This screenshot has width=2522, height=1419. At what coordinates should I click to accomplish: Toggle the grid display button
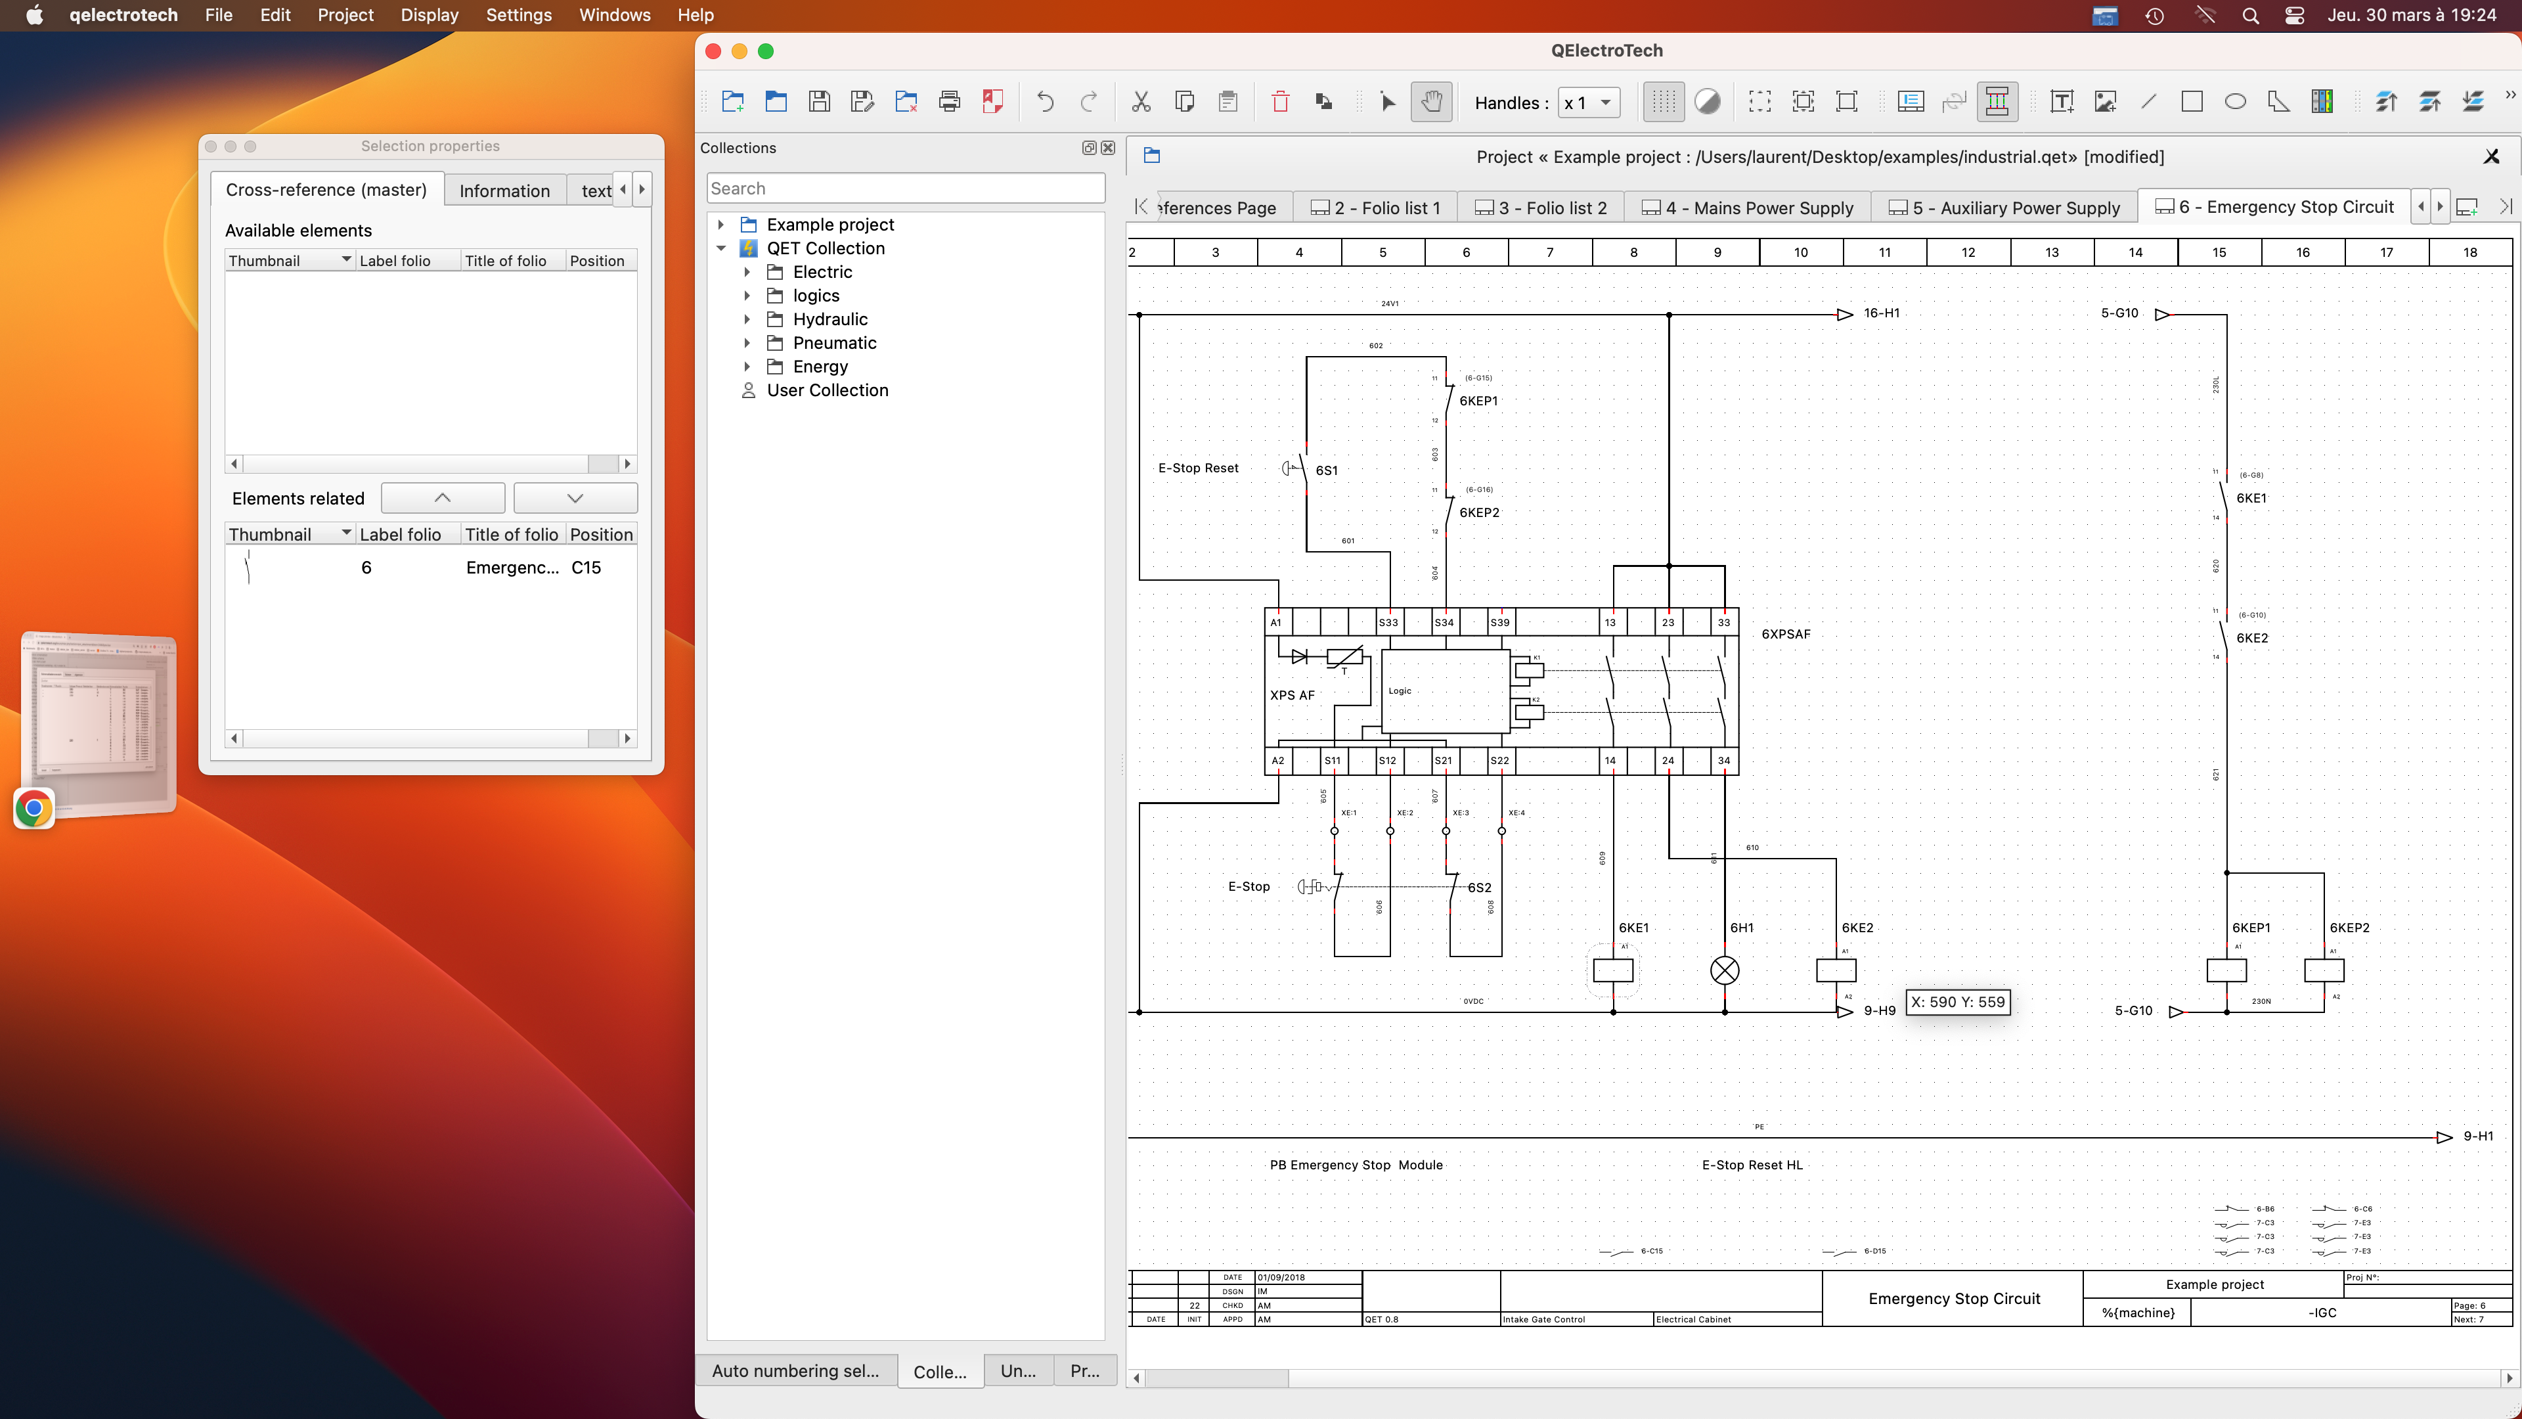point(1662,102)
